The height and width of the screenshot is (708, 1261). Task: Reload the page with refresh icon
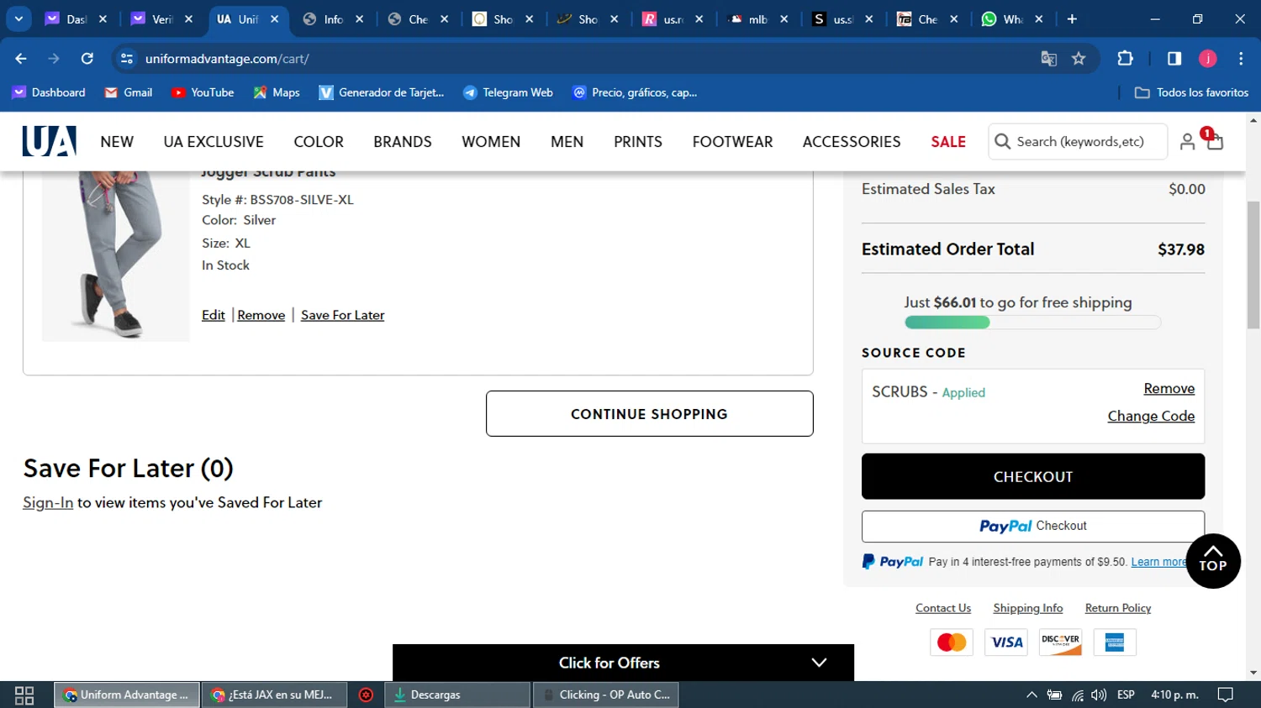coord(87,59)
